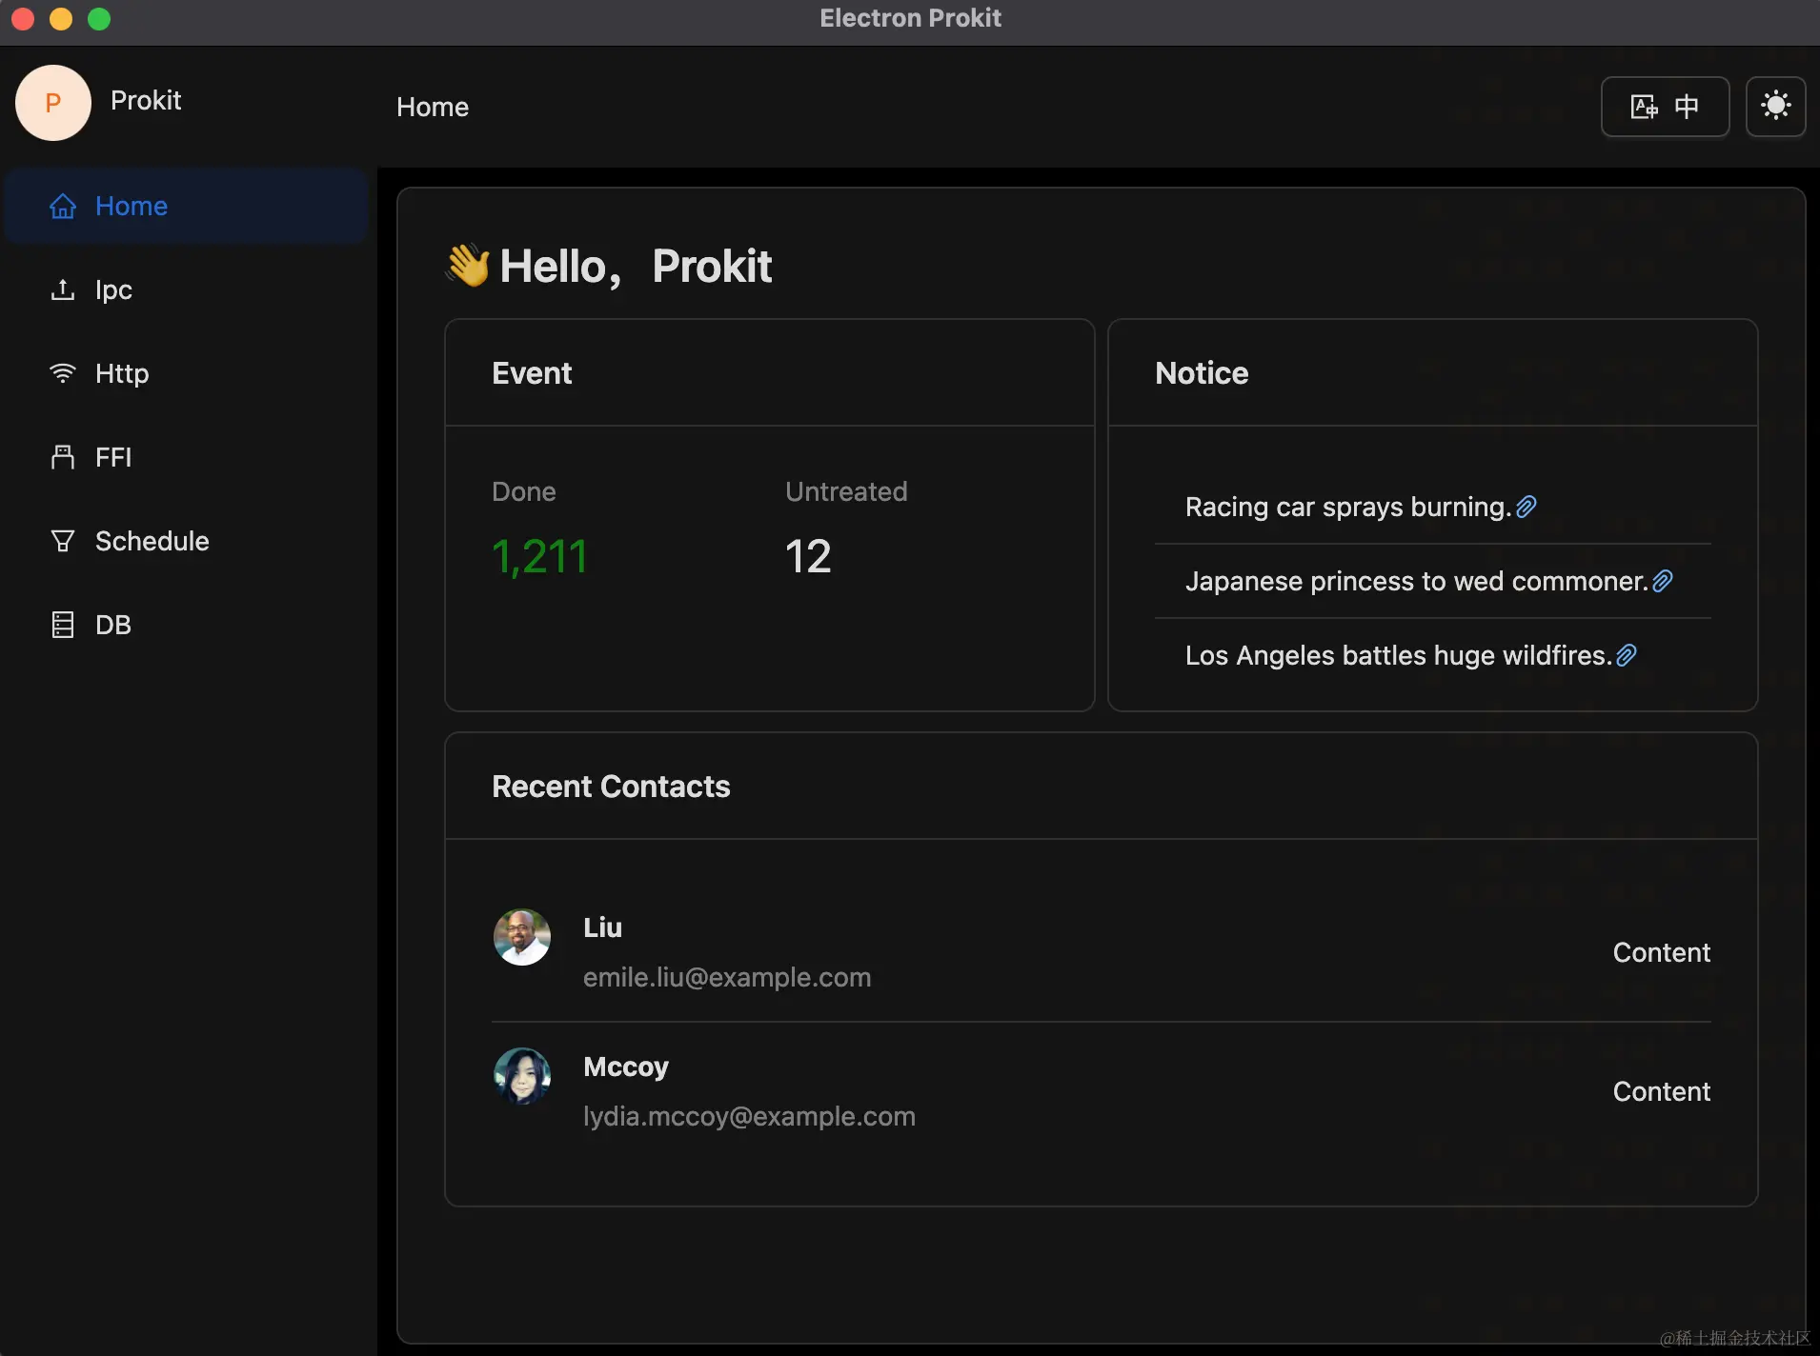
Task: Open the FFI section in the sidebar
Action: tap(111, 457)
